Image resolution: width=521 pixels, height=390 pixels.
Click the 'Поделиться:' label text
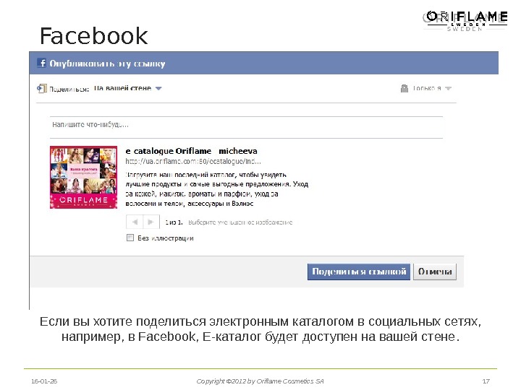click(69, 89)
